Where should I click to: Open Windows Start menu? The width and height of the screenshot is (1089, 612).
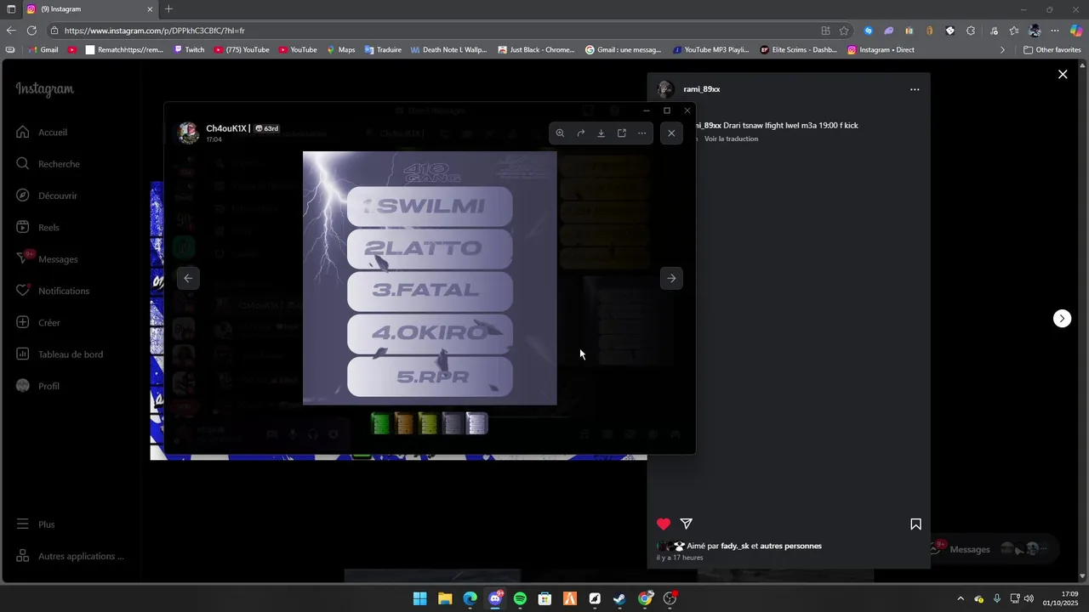(420, 598)
